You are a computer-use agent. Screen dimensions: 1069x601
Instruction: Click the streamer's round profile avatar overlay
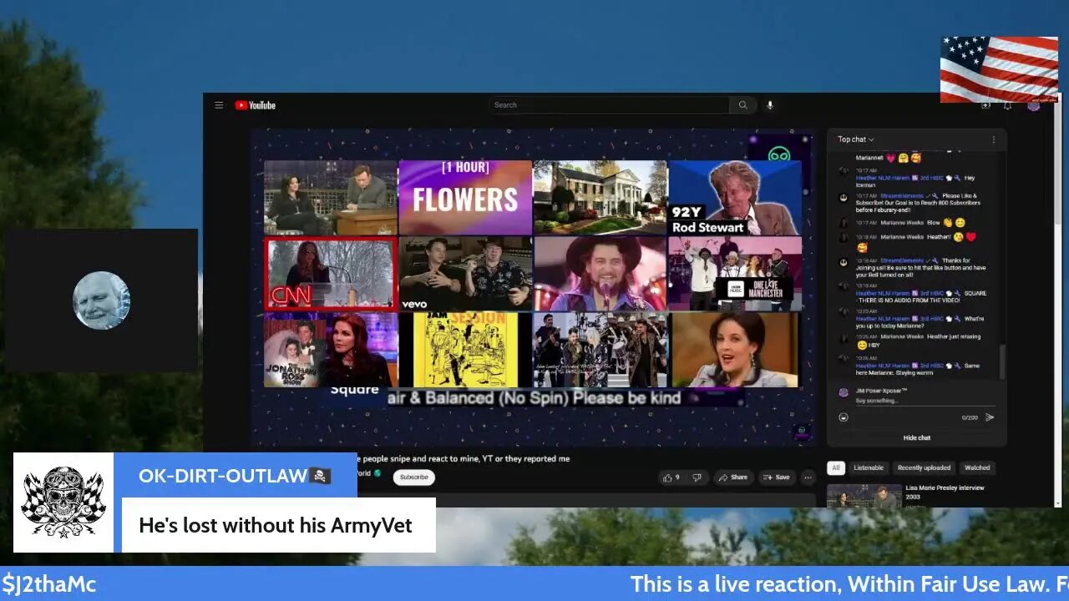click(101, 300)
